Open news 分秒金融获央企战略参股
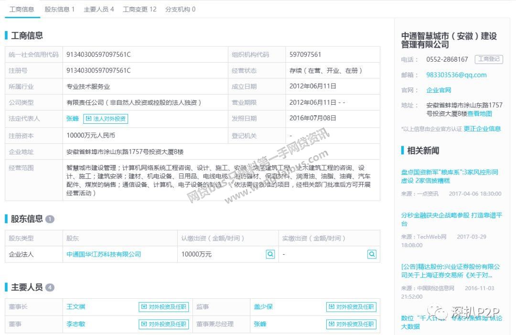The width and height of the screenshot is (516, 335). click(x=451, y=219)
